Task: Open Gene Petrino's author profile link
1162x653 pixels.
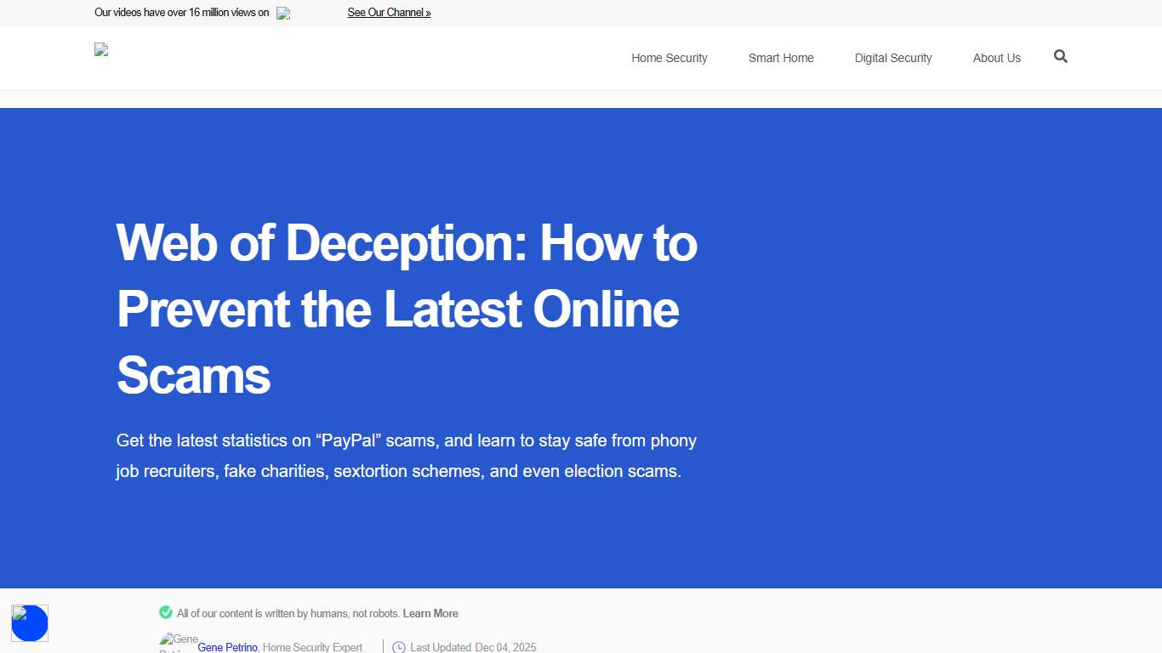Action: tap(227, 647)
